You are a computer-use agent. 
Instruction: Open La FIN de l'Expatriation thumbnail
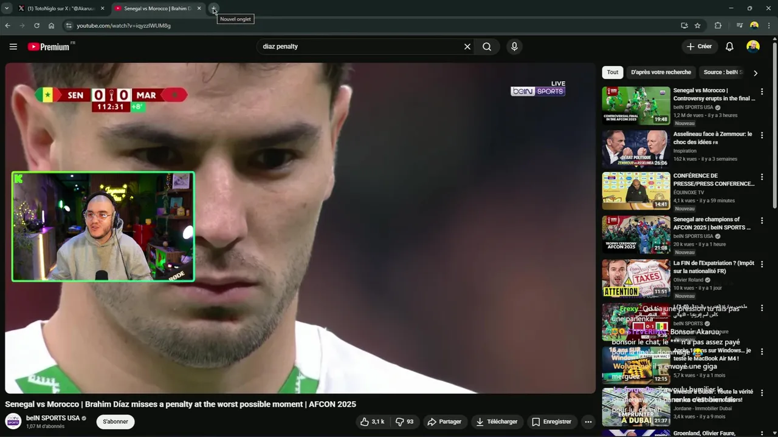[x=636, y=279]
